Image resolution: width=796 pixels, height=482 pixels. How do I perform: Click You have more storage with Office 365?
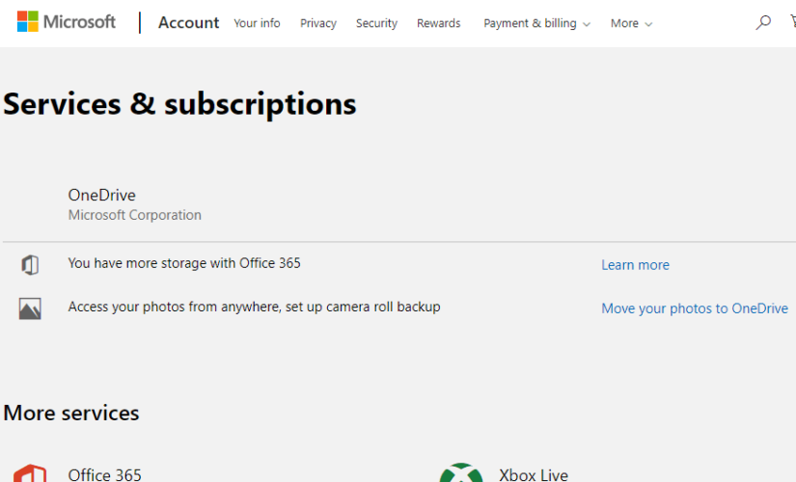click(184, 263)
